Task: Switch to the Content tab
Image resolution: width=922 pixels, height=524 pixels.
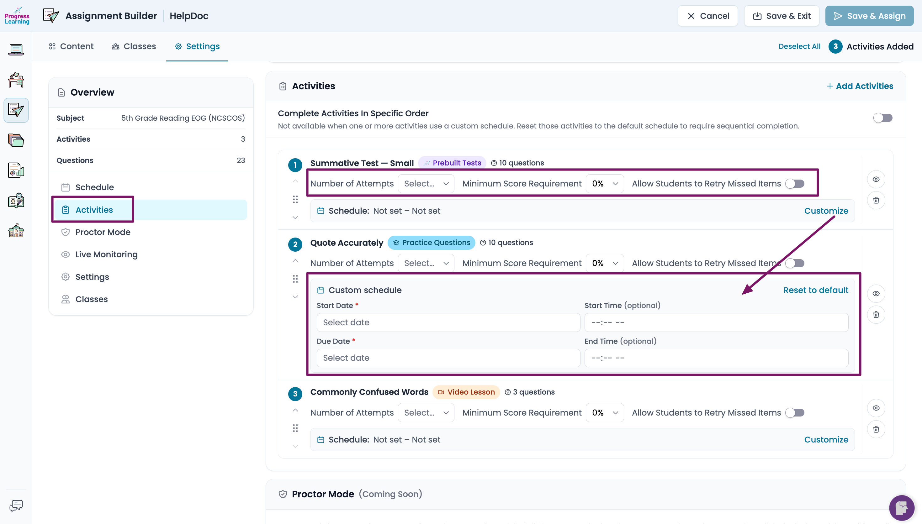Action: point(71,46)
